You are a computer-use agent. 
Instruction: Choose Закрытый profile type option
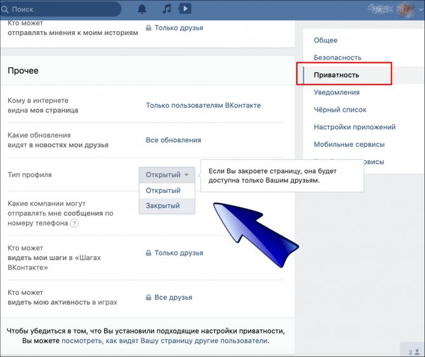pyautogui.click(x=167, y=205)
